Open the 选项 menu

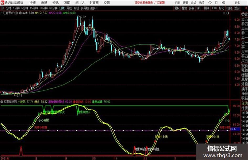pos(202,3)
